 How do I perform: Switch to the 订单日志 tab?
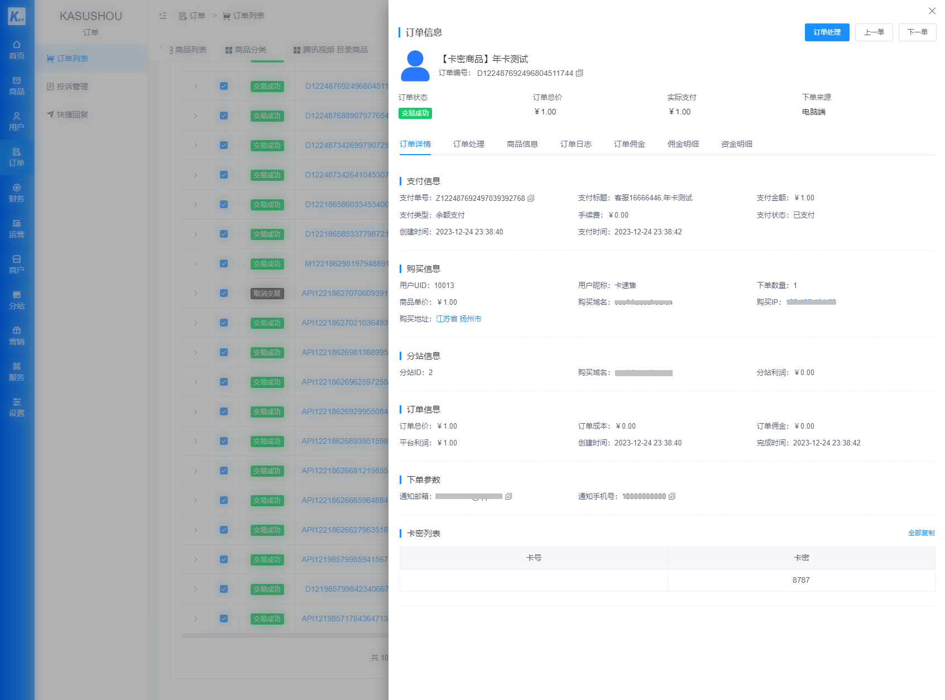[575, 144]
